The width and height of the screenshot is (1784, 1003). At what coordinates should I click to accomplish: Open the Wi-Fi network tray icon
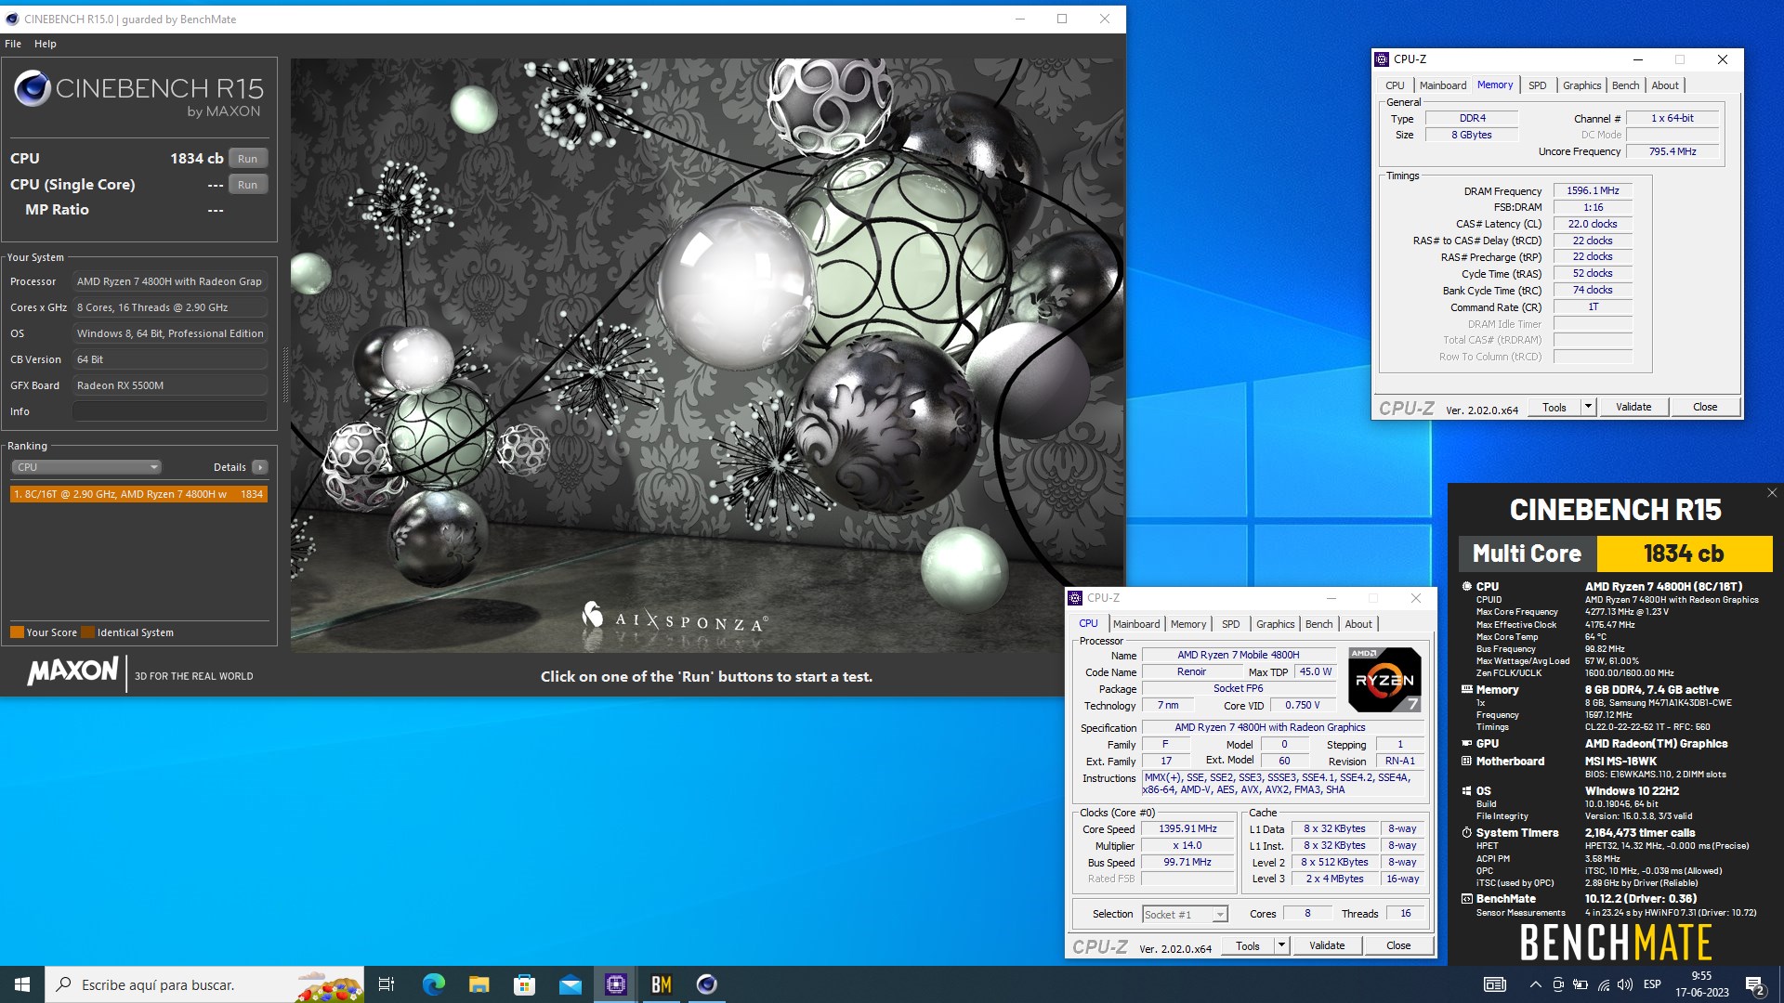click(x=1603, y=984)
